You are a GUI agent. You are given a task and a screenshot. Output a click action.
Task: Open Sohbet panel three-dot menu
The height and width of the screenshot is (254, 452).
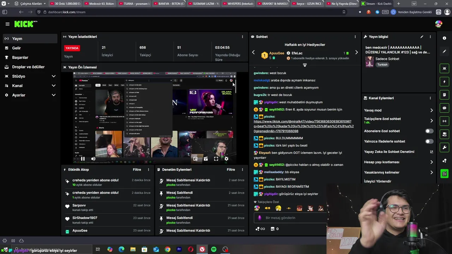pyautogui.click(x=355, y=37)
